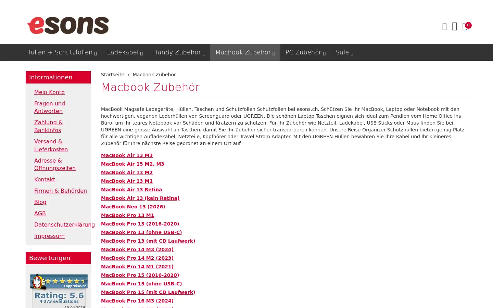Open Adresse & Öffnungszeiten link
Viewport: 493px width, 308px height.
(x=55, y=164)
